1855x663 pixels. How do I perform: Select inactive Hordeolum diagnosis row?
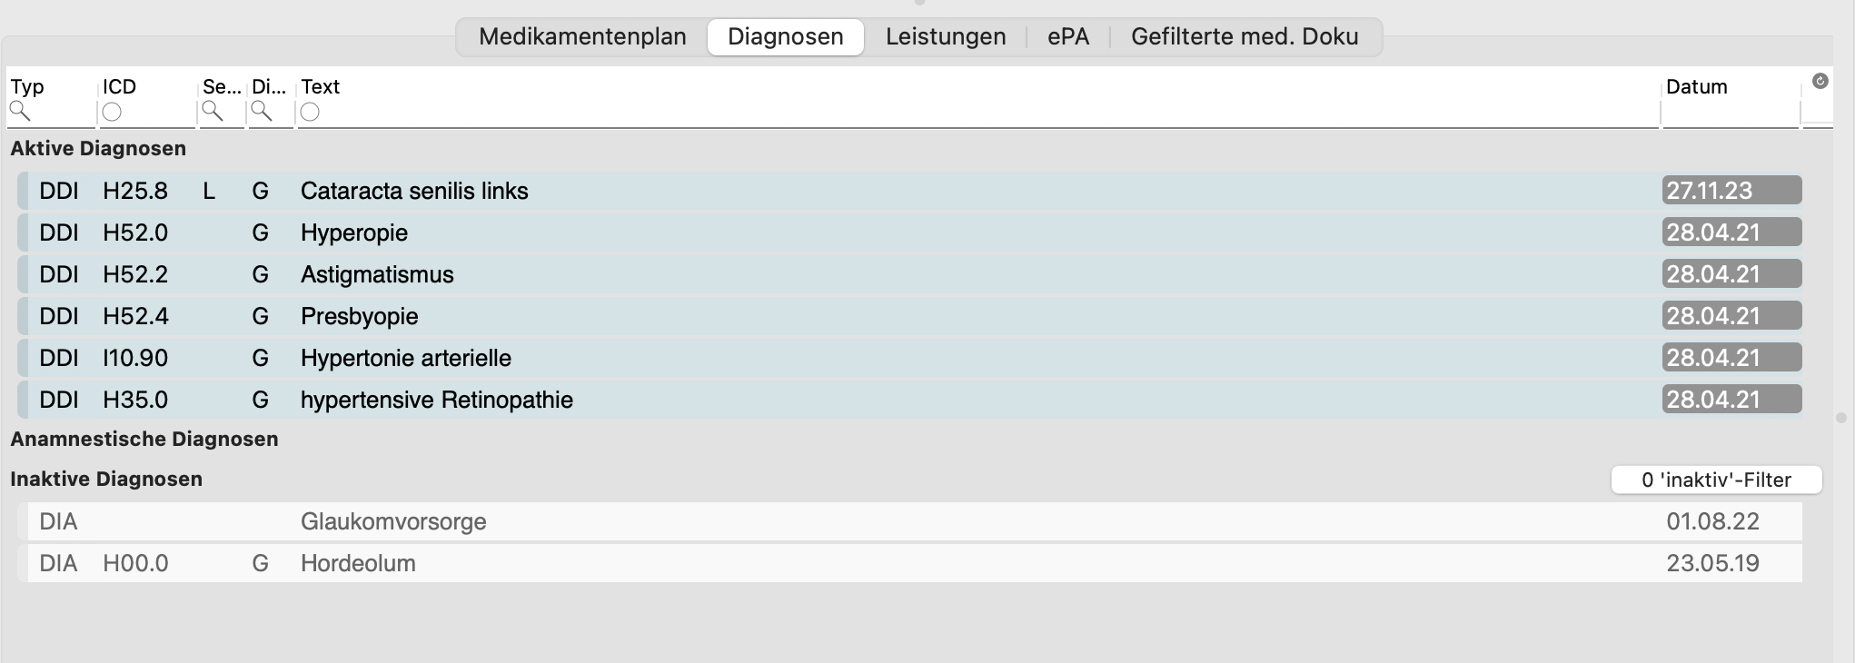(x=909, y=563)
